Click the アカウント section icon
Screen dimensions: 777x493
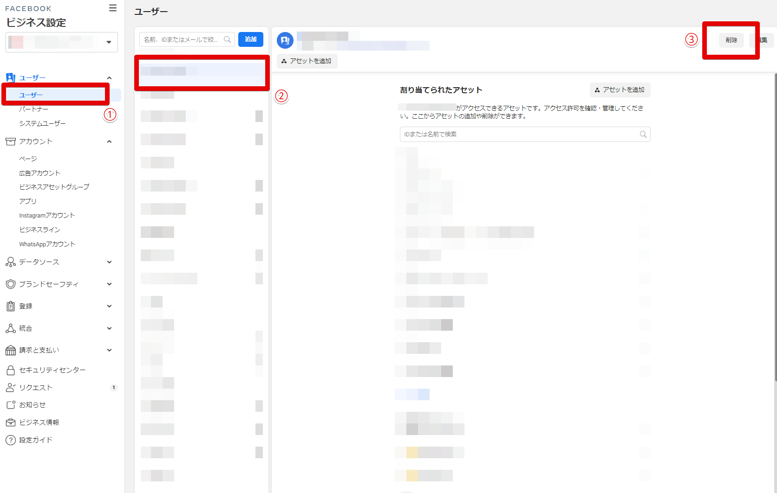[x=10, y=141]
